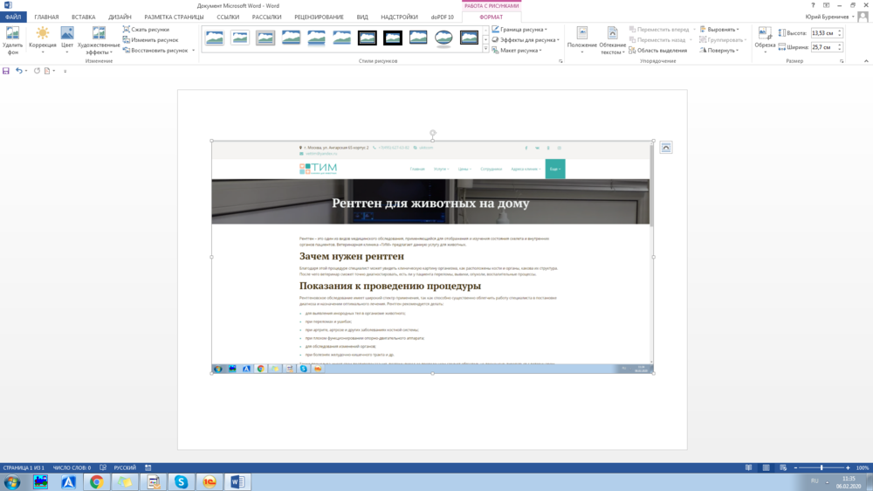Screen dimensions: 873x491
Task: Collapse the ribbon with the chevron
Action: coord(866,61)
